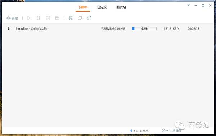Screen dimensions: 216x136
Task: Click the sort order toolbar icon
Action: 71,18
